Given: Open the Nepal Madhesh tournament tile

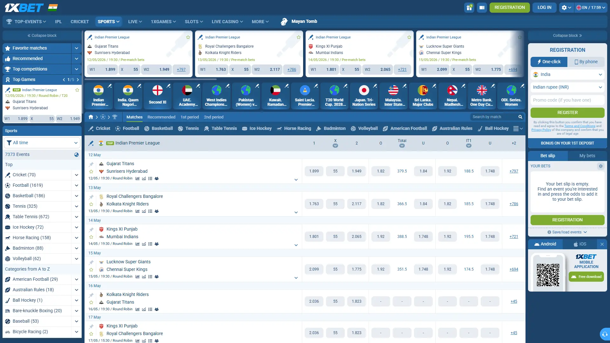Looking at the screenshot, I should 452,96.
